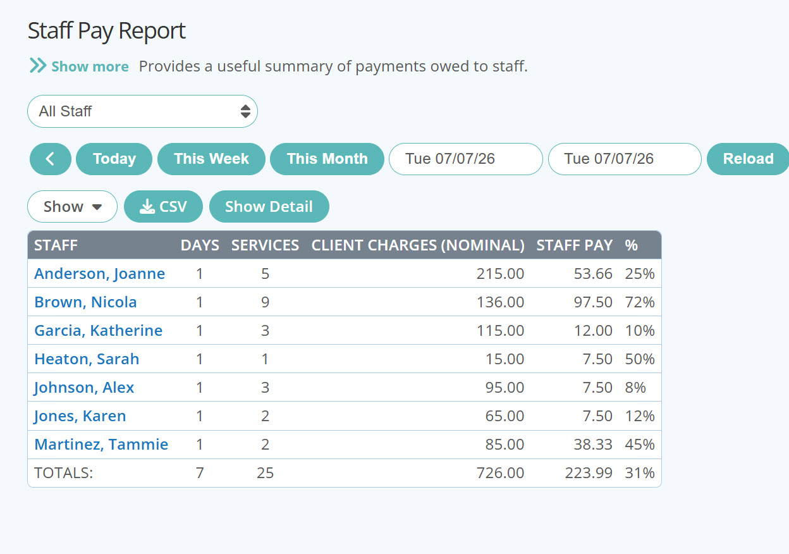Click the end date field next to Reload
This screenshot has height=554, width=789.
(625, 159)
